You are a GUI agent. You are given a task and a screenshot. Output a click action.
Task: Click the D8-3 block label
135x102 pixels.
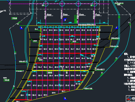point(34,95)
